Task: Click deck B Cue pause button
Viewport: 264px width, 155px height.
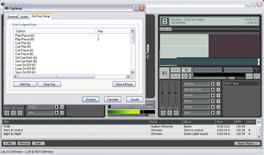Action: [175, 70]
